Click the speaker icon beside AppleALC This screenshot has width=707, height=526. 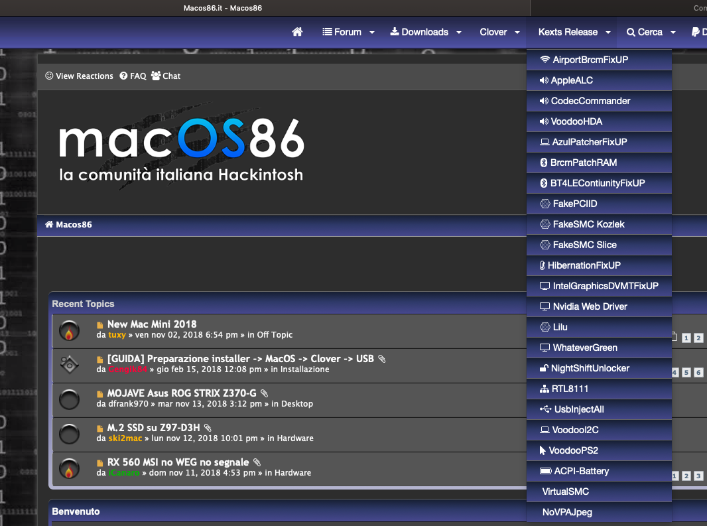[544, 80]
